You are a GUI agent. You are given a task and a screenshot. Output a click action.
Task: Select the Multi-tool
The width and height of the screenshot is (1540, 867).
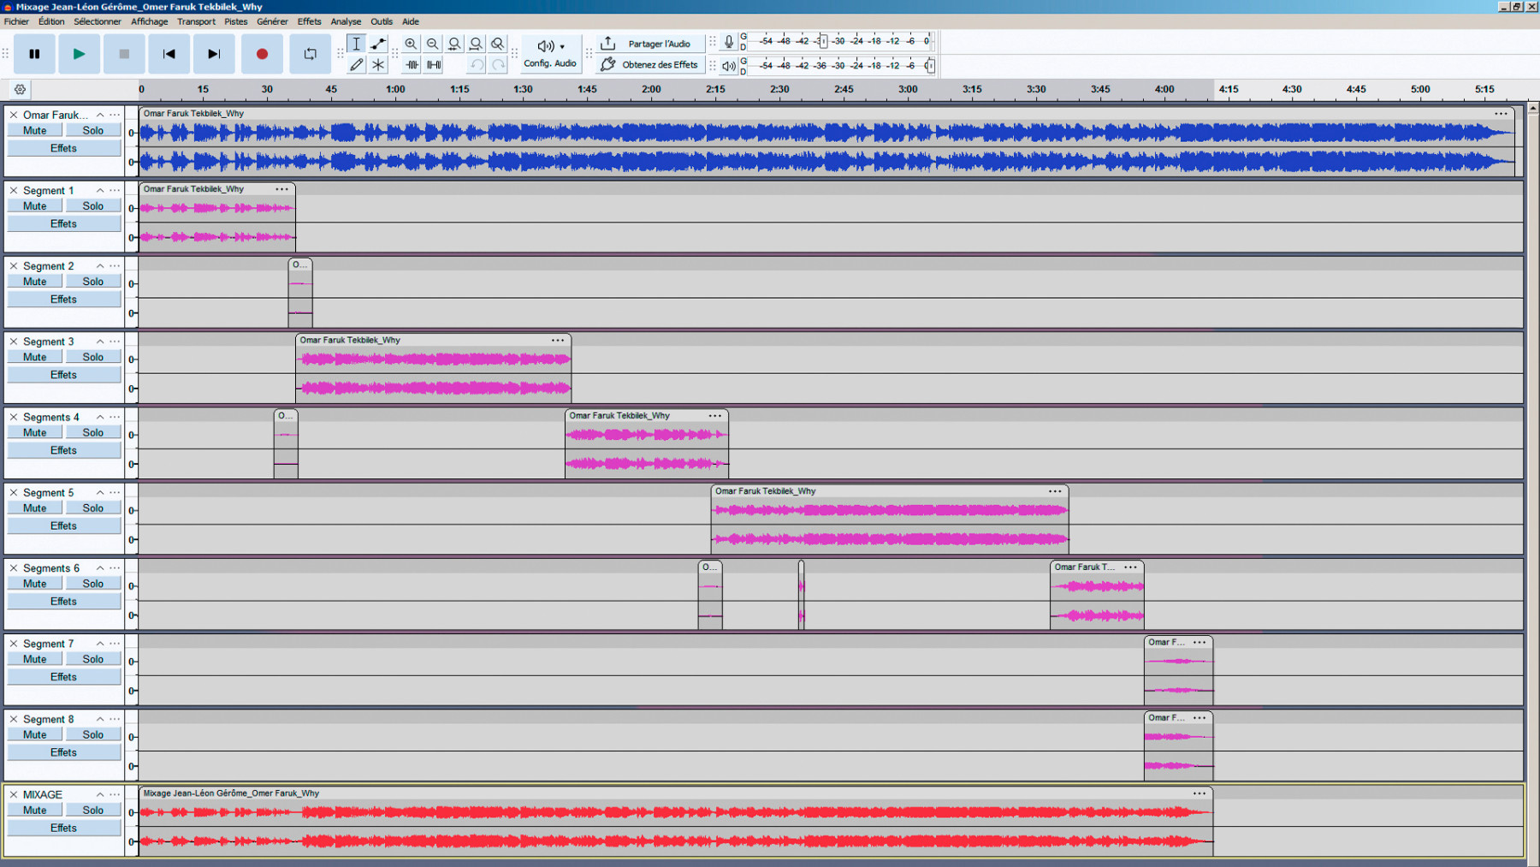point(377,63)
